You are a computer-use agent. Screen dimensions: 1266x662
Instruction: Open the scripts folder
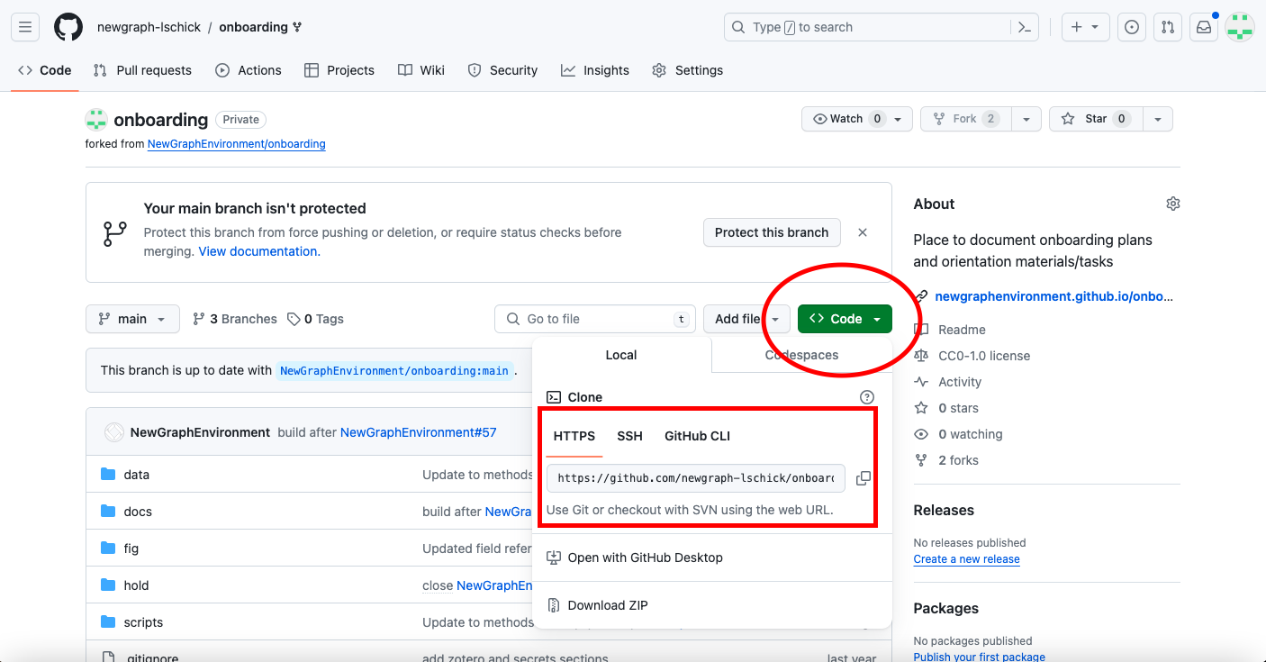point(144,622)
